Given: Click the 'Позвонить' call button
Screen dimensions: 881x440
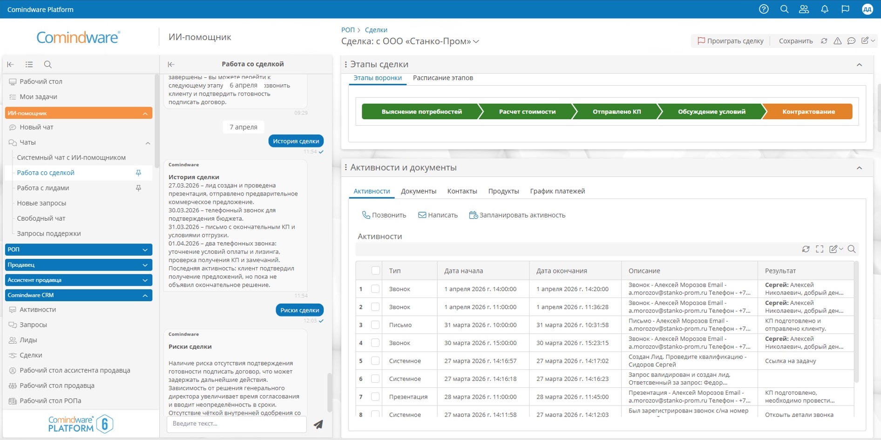Looking at the screenshot, I should [x=384, y=215].
